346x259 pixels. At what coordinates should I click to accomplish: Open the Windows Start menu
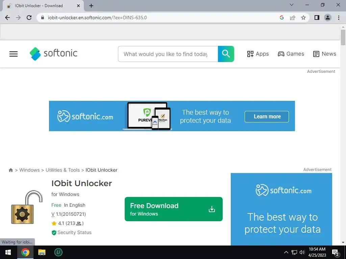[8, 252]
